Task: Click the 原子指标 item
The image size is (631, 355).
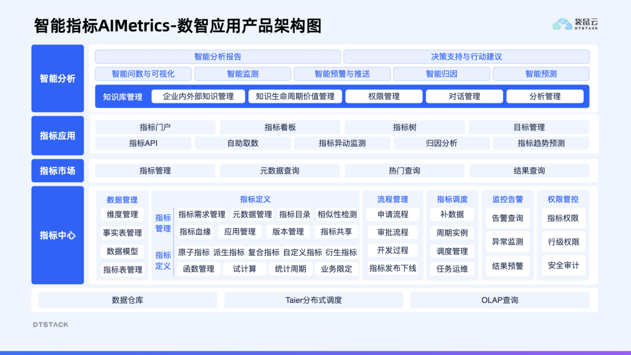Action: click(193, 252)
